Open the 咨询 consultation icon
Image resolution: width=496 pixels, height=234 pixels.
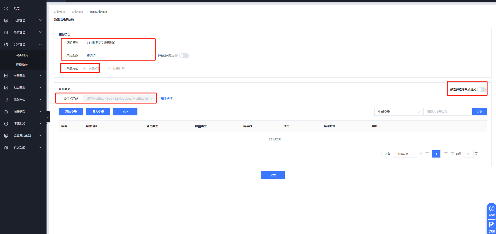(x=491, y=225)
